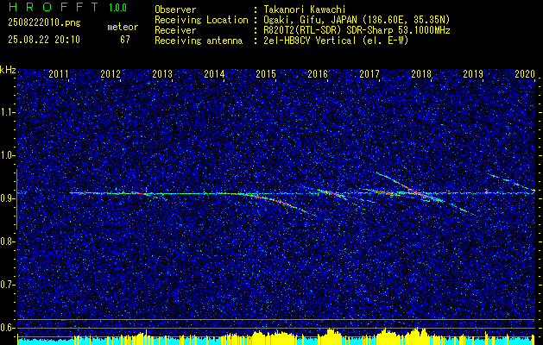Select the file name 2508222010.png
Image resolution: width=543 pixels, height=345 pixels.
(44, 23)
